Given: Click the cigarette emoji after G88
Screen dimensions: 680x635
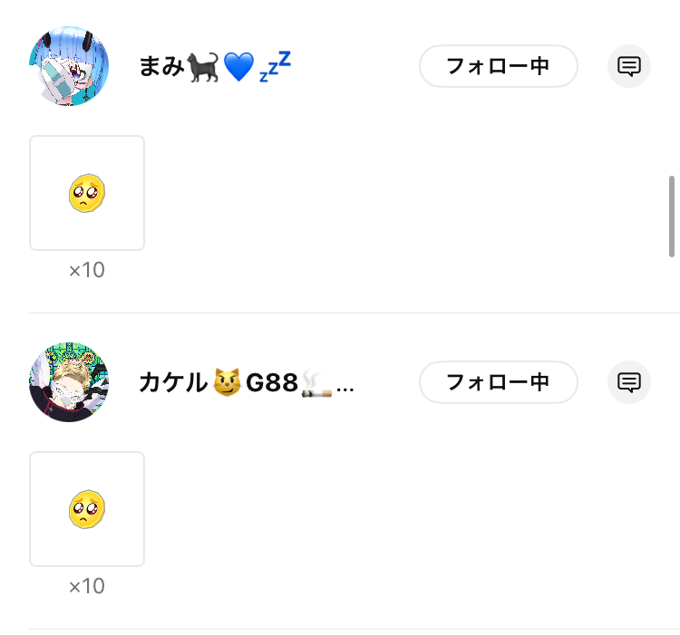Looking at the screenshot, I should [x=316, y=384].
